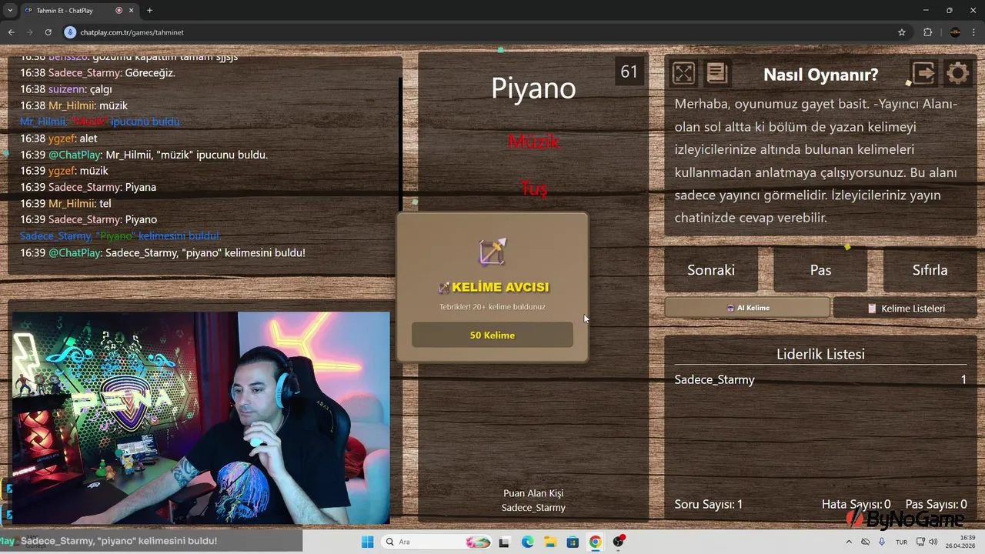Open the game settings gear
Image resolution: width=985 pixels, height=554 pixels.
[958, 73]
